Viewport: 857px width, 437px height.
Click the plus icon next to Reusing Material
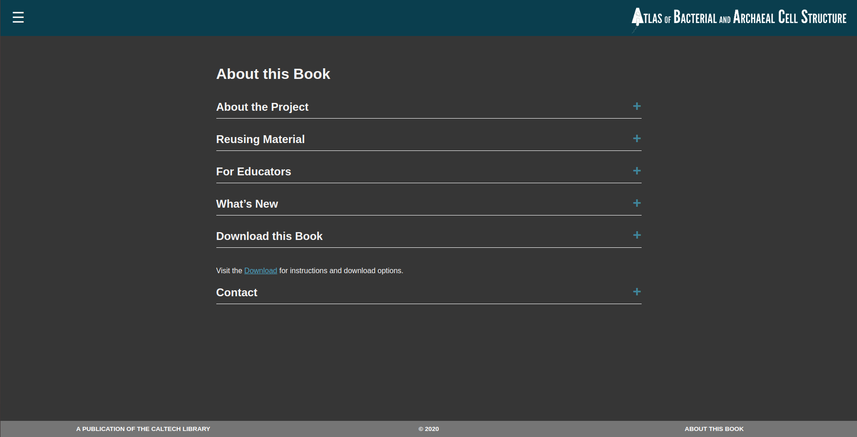(637, 138)
